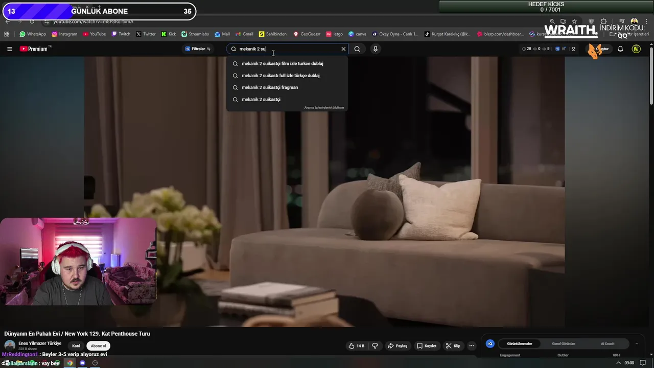654x368 pixels.
Task: Clear the search text with X
Action: pos(343,49)
